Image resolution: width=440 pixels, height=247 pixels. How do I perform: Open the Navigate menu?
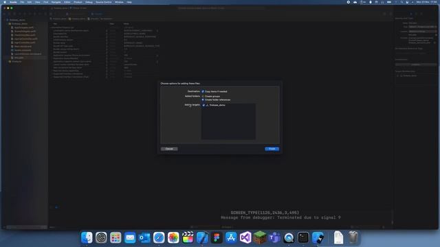[56, 2]
